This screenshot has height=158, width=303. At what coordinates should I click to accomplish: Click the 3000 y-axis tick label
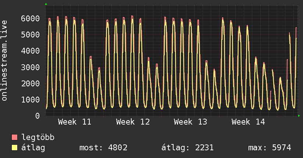point(30,67)
